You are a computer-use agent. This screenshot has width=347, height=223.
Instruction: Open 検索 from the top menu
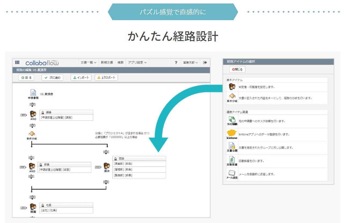tap(120, 62)
